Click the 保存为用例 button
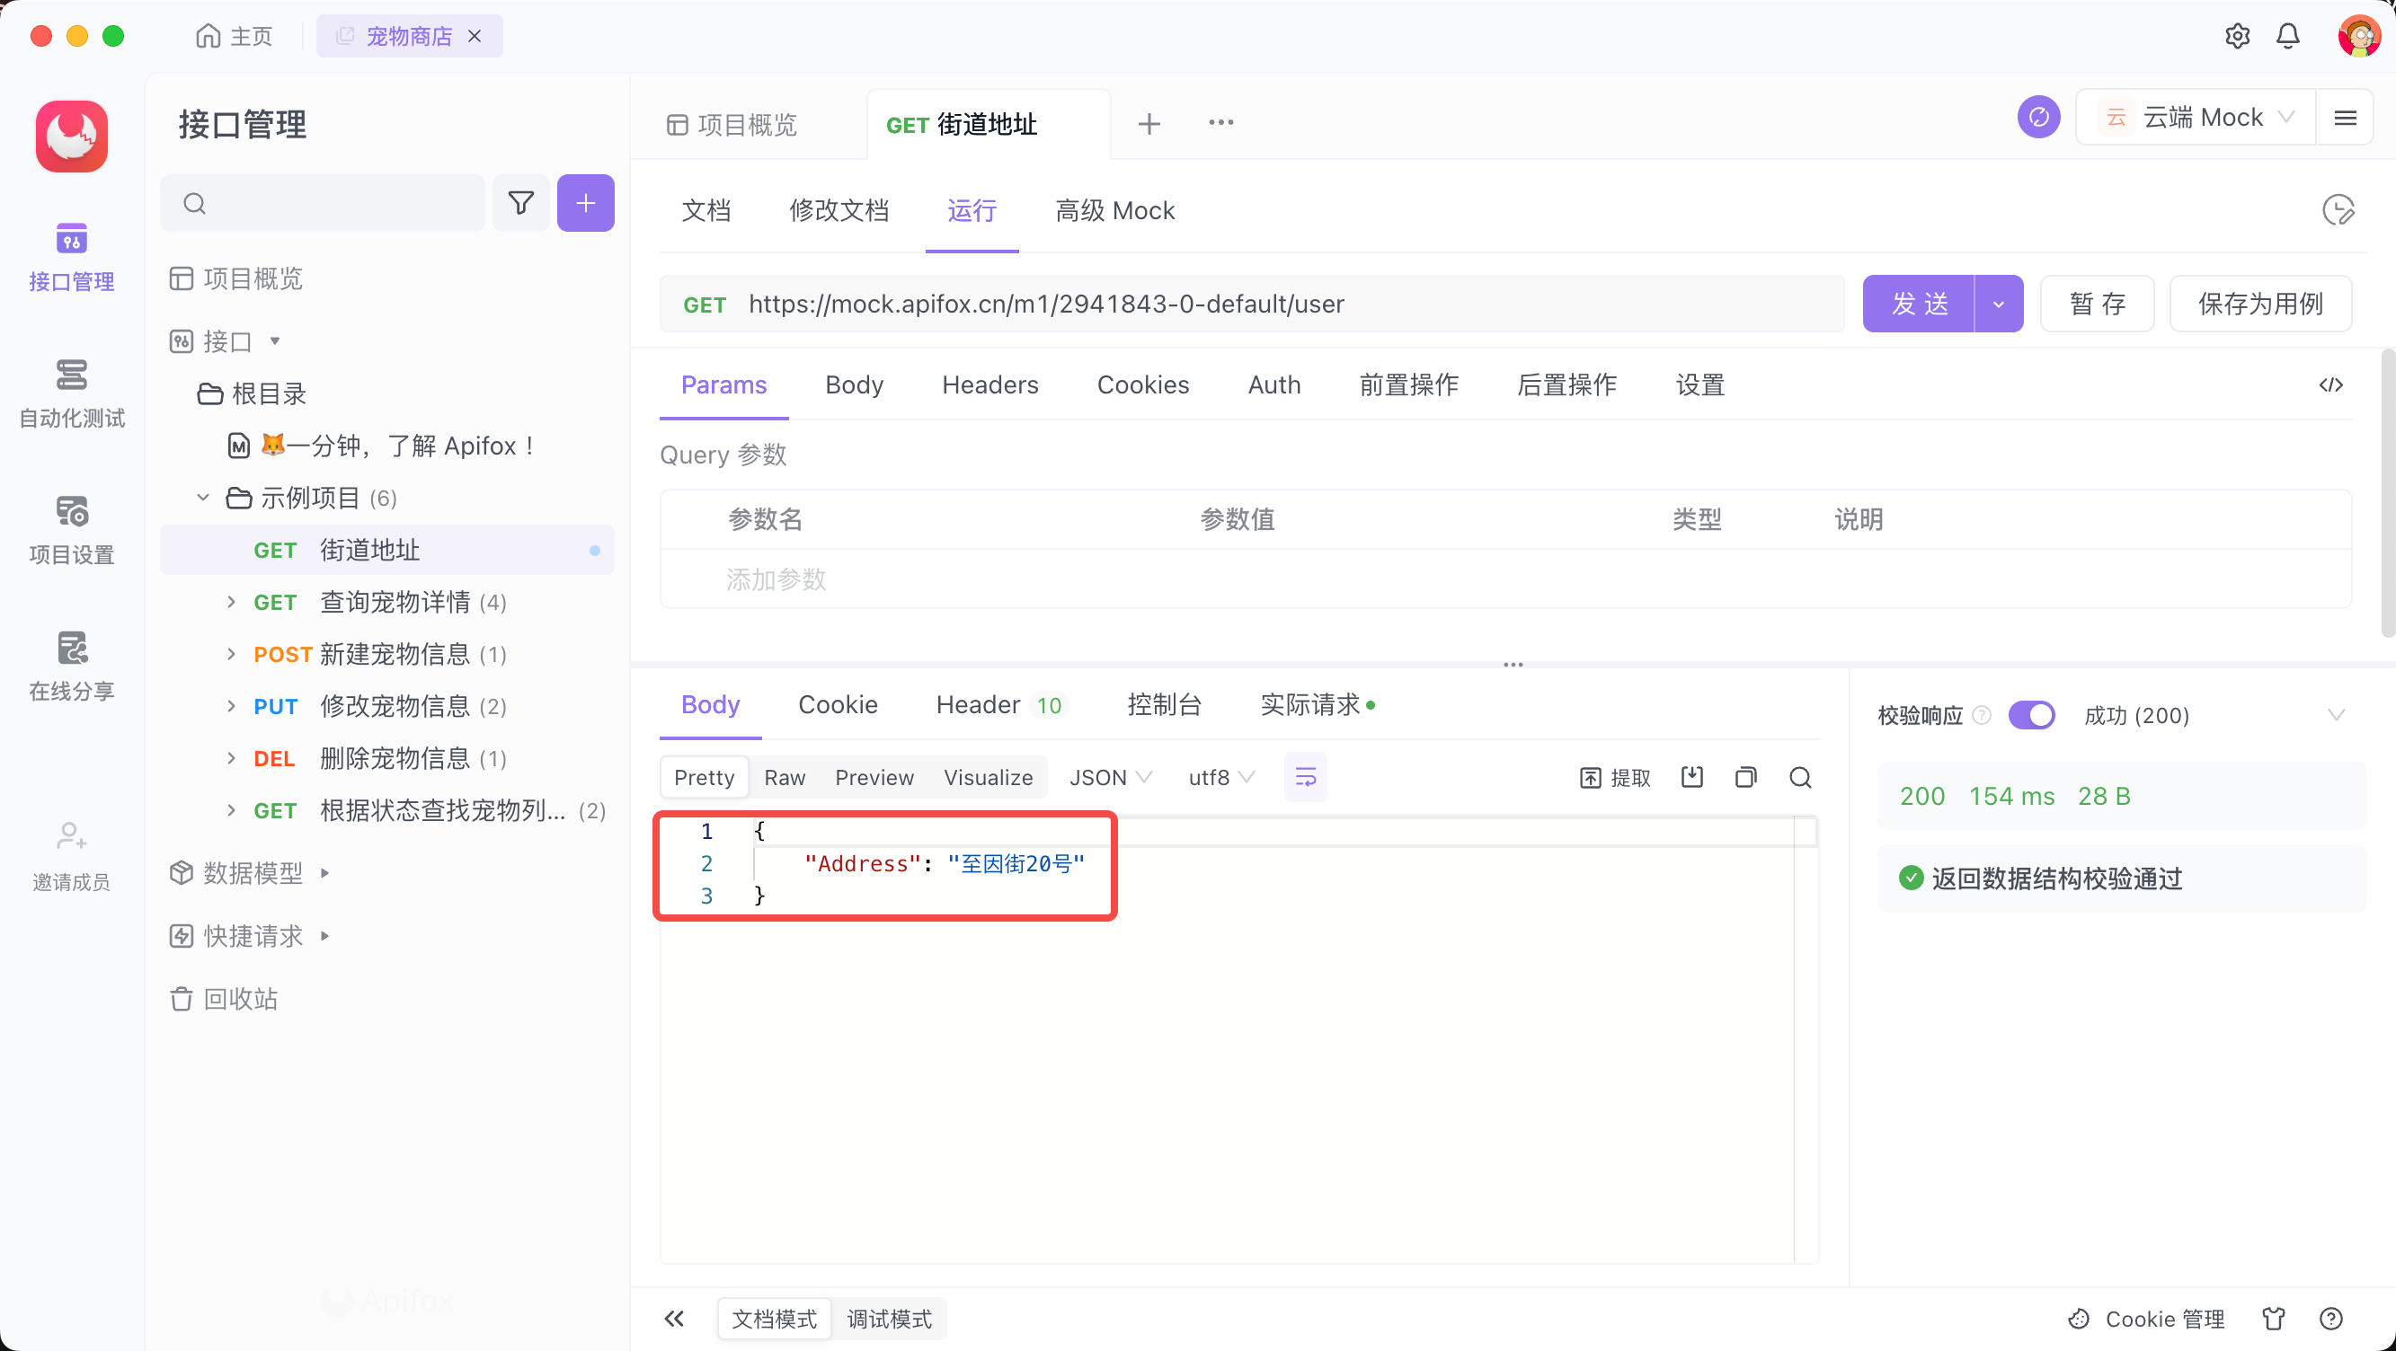Screen dimensions: 2396x1351 point(2259,304)
